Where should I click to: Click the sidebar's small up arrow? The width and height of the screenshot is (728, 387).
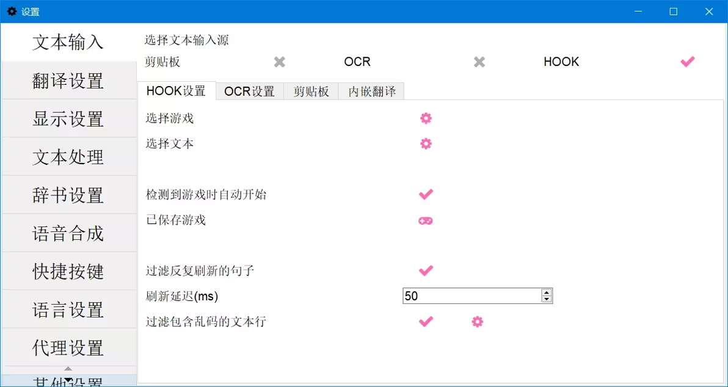[68, 369]
